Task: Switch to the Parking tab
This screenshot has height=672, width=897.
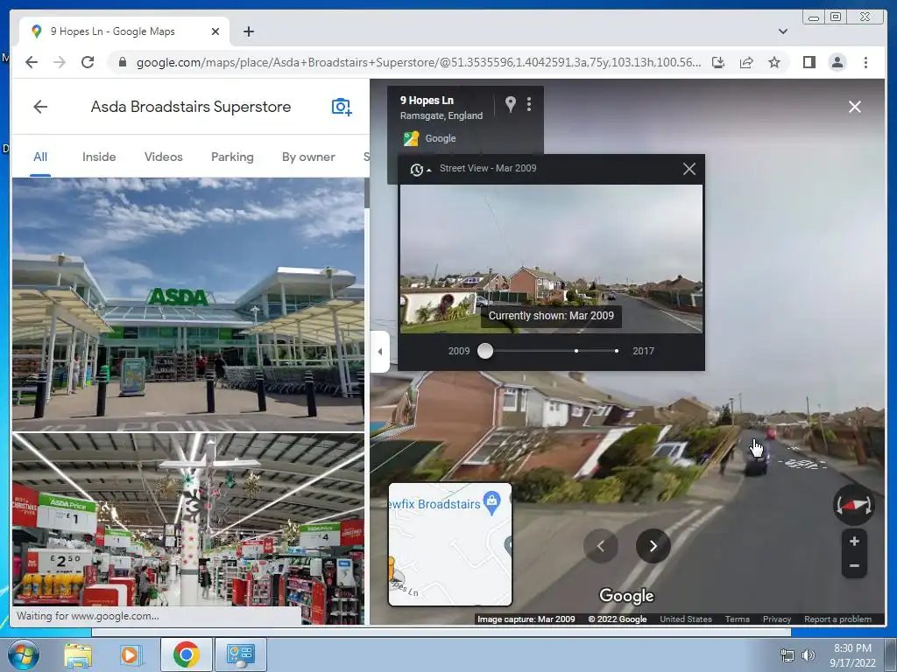Action: (x=232, y=157)
